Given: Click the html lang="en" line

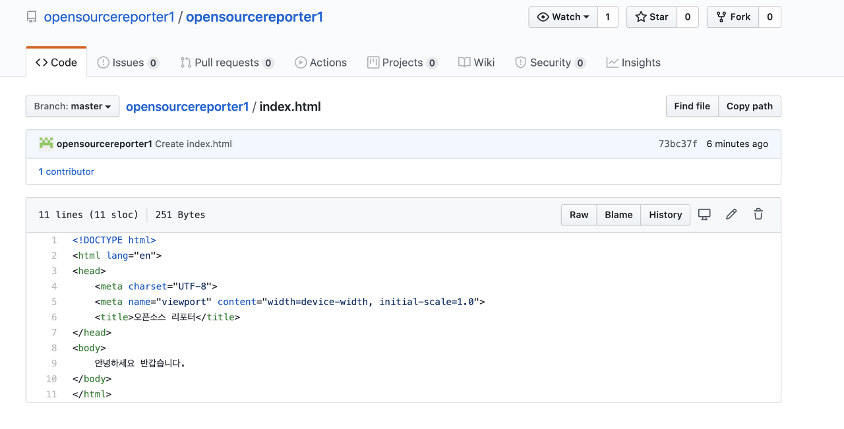Looking at the screenshot, I should 117,256.
